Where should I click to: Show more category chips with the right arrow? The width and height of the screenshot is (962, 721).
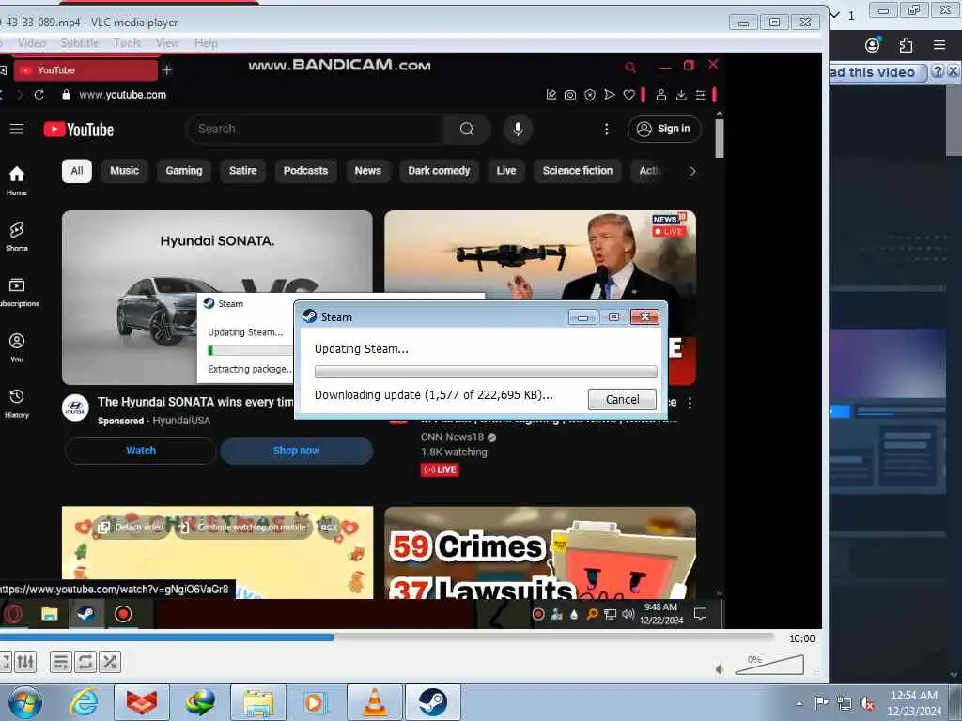click(692, 171)
